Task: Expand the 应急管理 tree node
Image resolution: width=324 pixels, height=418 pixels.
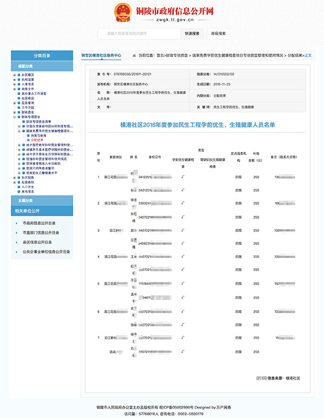Action: 15,103
